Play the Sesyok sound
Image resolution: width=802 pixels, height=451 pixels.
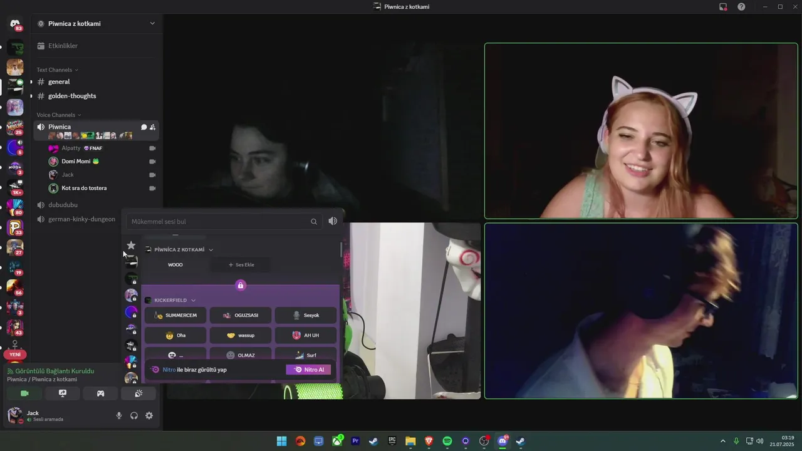(306, 315)
